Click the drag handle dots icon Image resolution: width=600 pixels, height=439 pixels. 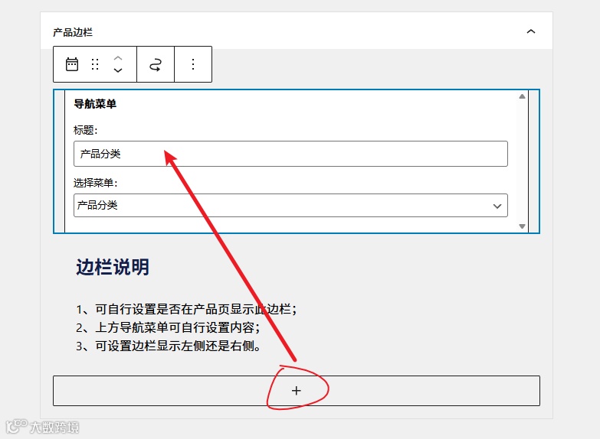[x=95, y=64]
